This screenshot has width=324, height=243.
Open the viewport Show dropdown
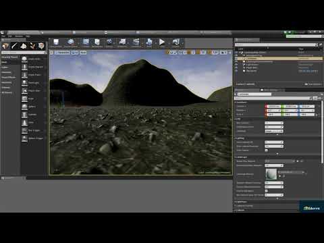83,53
